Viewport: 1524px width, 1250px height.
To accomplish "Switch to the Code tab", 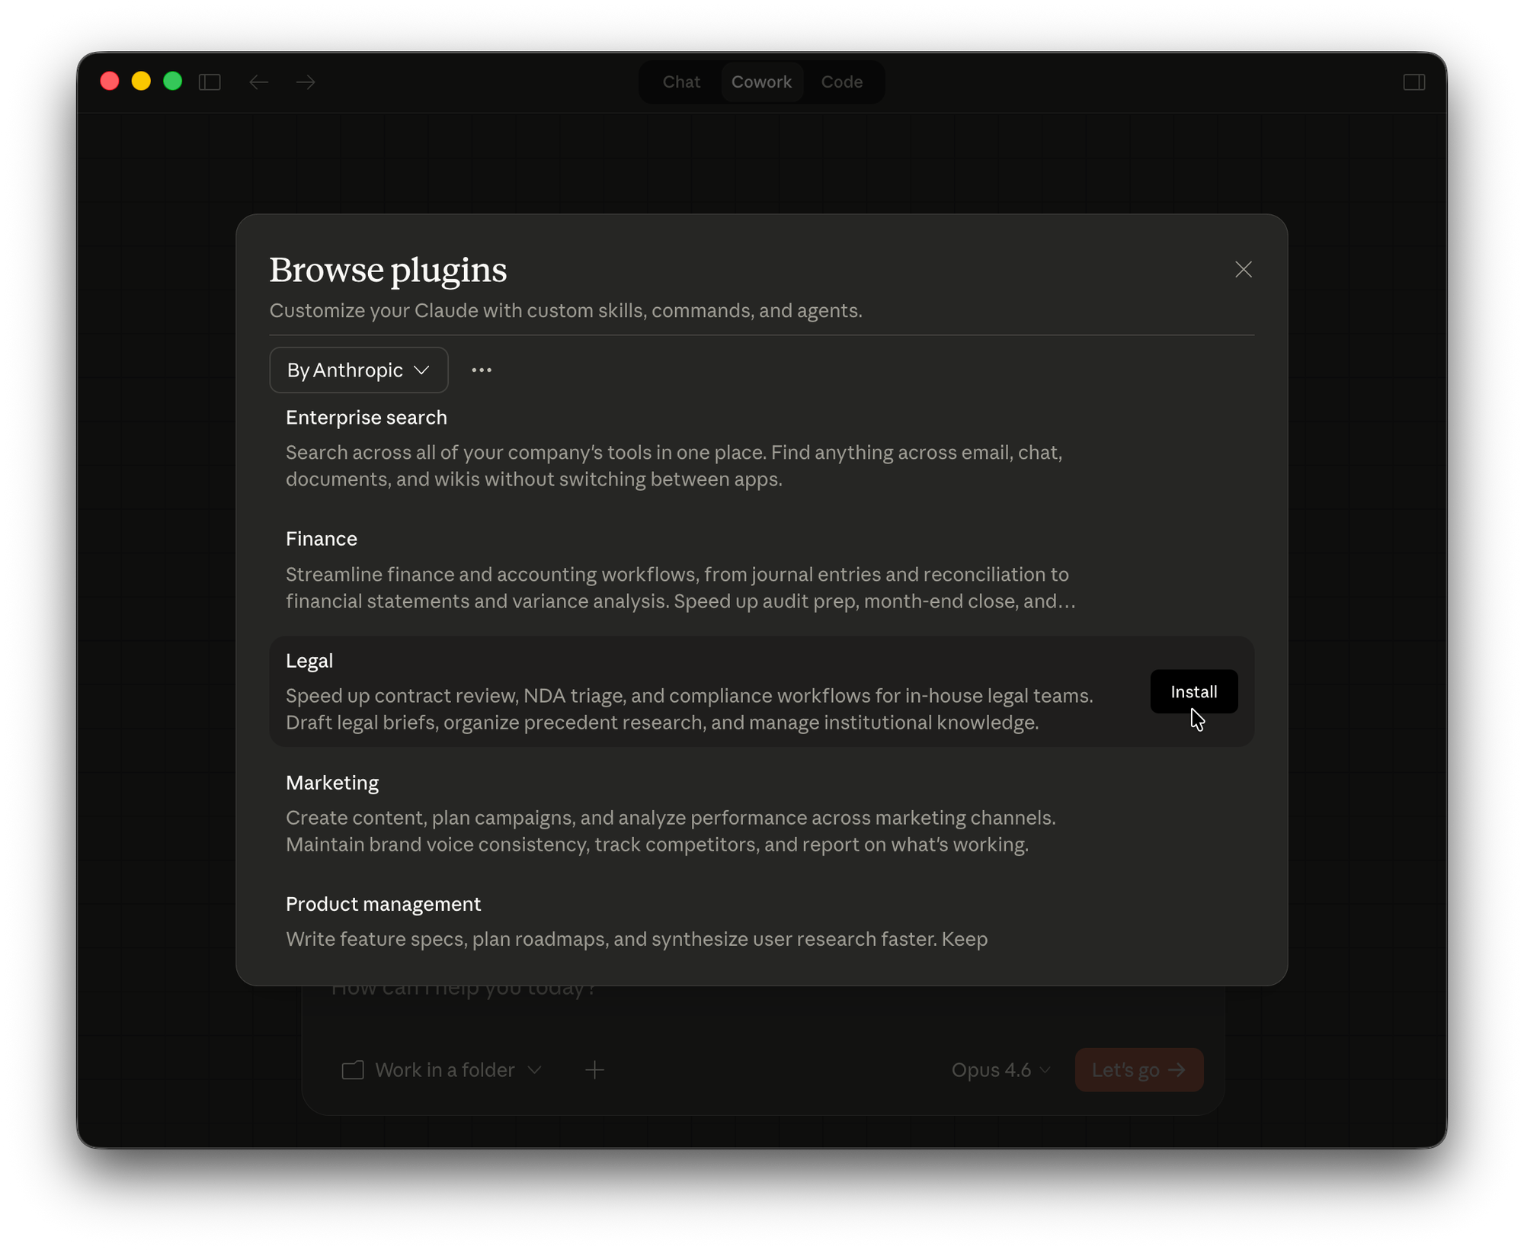I will [841, 82].
